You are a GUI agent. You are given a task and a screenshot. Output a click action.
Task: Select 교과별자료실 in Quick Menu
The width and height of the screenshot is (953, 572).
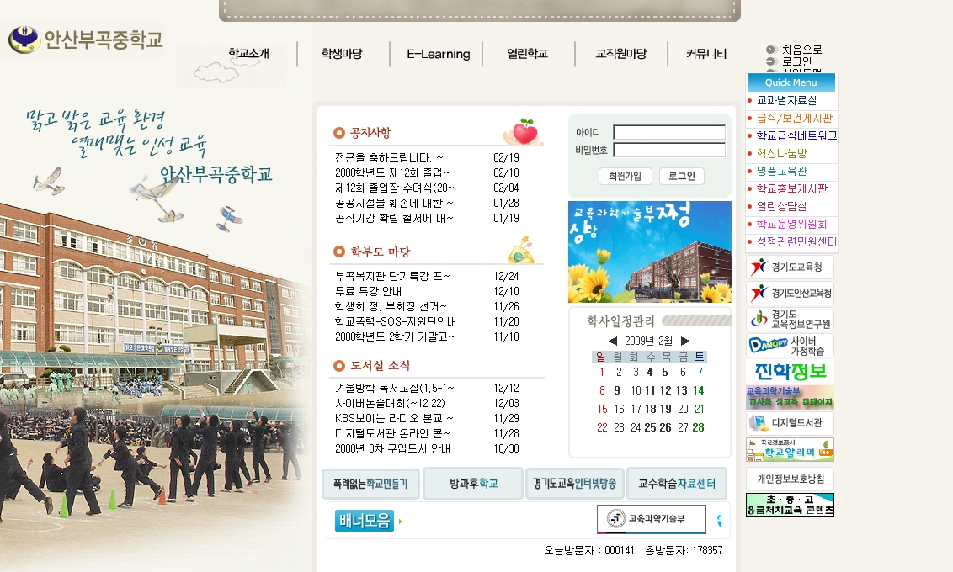pos(786,100)
